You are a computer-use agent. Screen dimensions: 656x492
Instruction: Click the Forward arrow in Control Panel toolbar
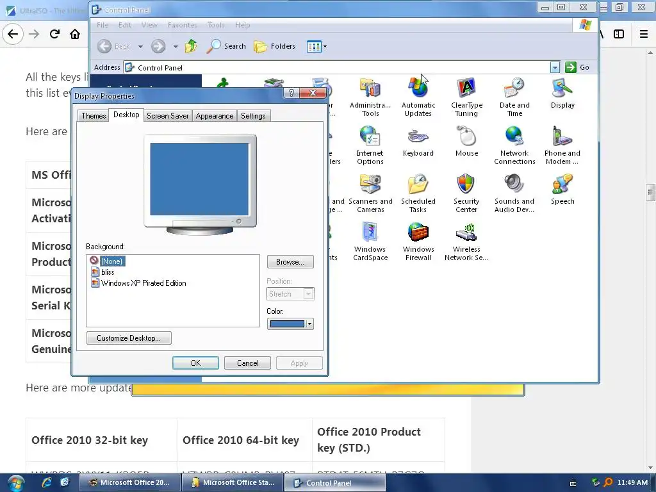tap(158, 46)
